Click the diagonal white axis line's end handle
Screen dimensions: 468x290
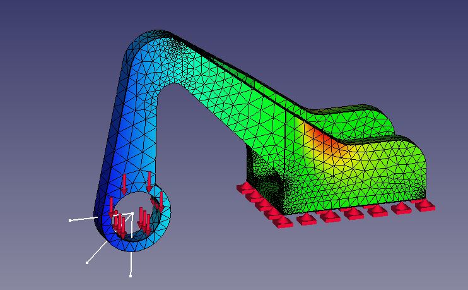click(87, 262)
